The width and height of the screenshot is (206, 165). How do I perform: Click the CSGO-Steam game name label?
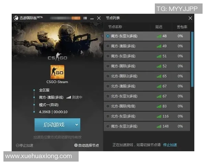(x=57, y=82)
